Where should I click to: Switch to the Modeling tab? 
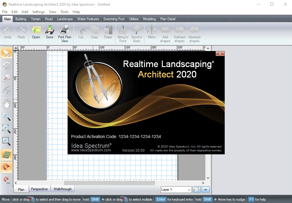coord(149,19)
